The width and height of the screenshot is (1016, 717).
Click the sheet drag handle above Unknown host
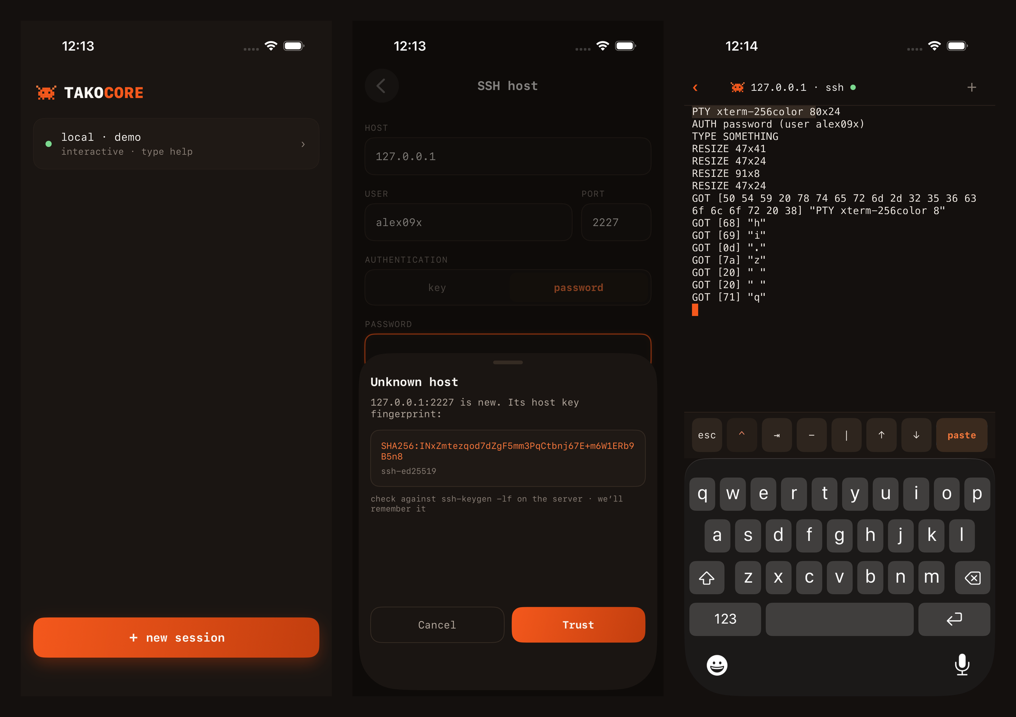pyautogui.click(x=508, y=363)
